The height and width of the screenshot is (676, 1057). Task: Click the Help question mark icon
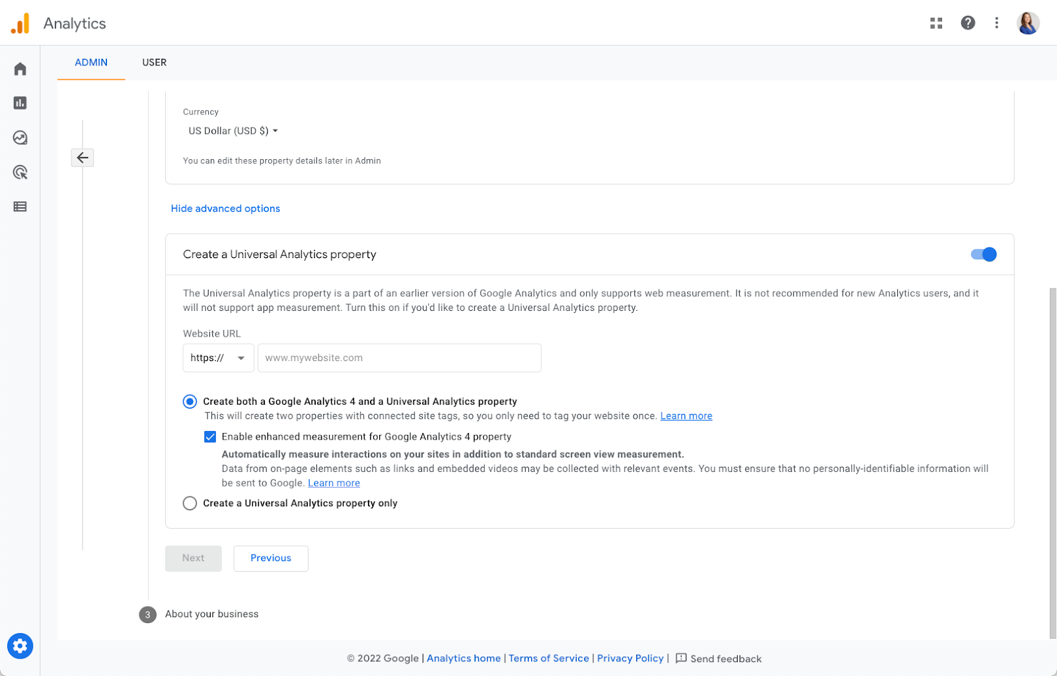968,23
